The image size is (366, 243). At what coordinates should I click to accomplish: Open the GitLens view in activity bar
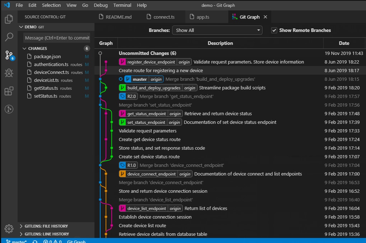(9, 109)
